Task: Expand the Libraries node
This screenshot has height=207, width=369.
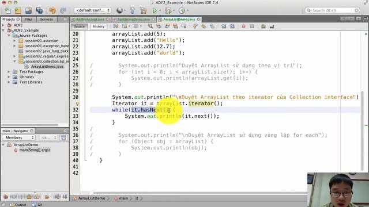Action: pyautogui.click(x=9, y=76)
